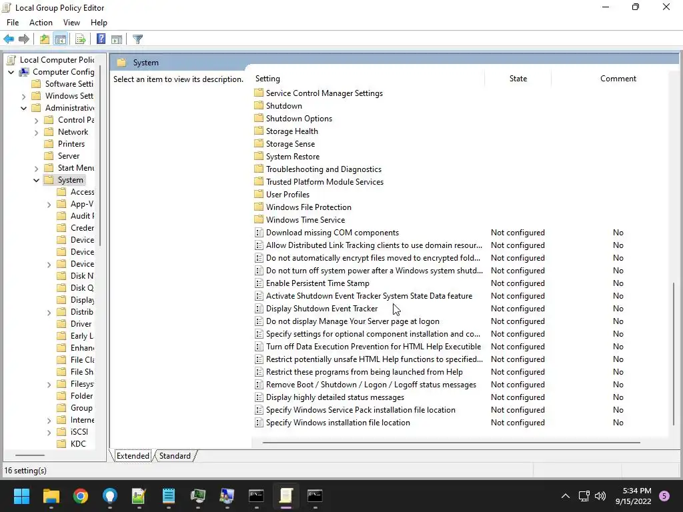Open the User Profiles folder

tap(287, 195)
